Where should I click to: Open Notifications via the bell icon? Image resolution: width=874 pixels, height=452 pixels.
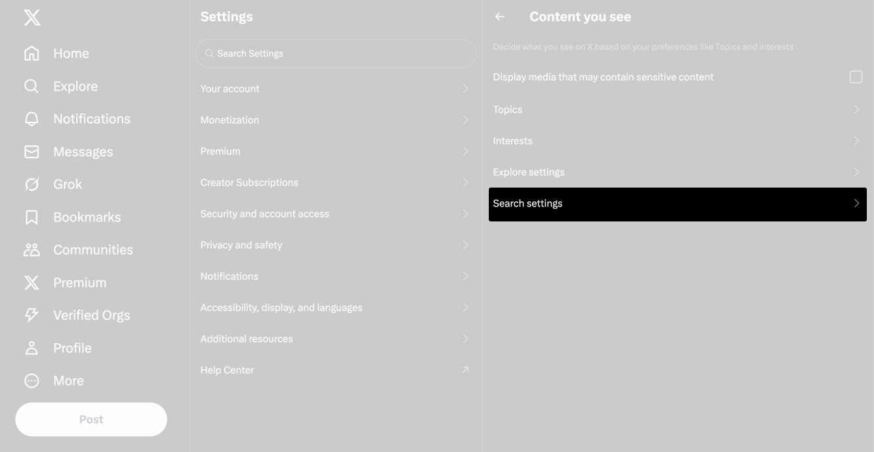31,119
